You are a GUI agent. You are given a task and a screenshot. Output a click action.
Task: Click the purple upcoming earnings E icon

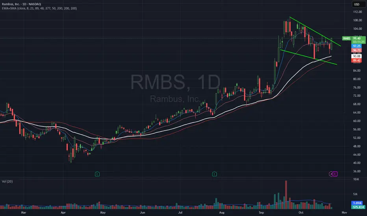point(335,174)
